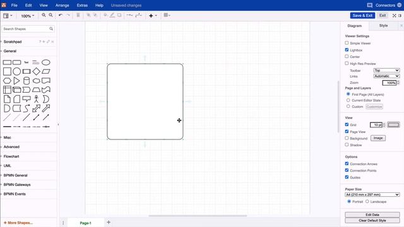Screen dimensions: 404x227
Task: Click the search magnifier in Search Shapes
Action: 51,29
